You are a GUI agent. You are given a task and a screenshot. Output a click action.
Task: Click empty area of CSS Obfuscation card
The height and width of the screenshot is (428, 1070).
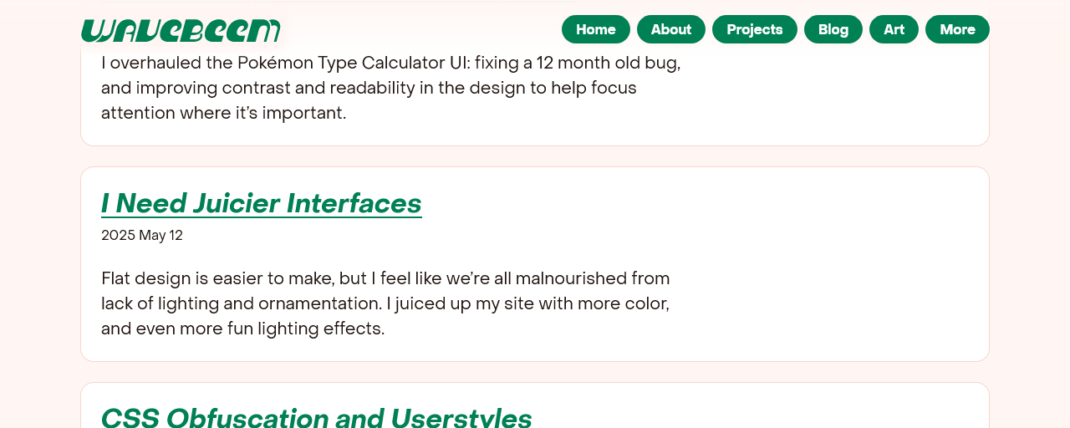(x=752, y=411)
